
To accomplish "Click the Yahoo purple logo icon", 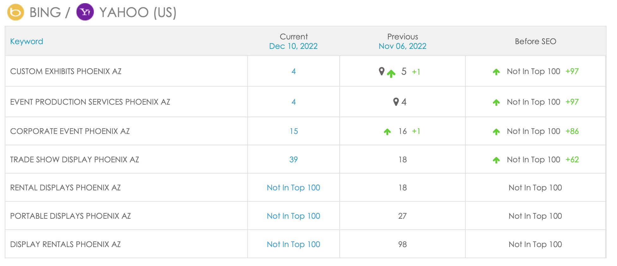I will (85, 12).
